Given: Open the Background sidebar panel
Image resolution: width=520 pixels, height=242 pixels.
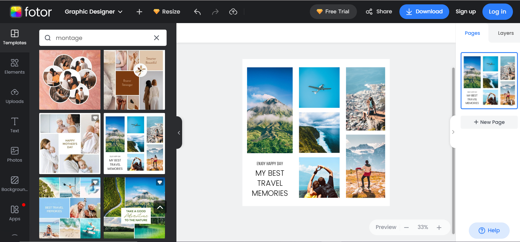Looking at the screenshot, I should pyautogui.click(x=15, y=184).
